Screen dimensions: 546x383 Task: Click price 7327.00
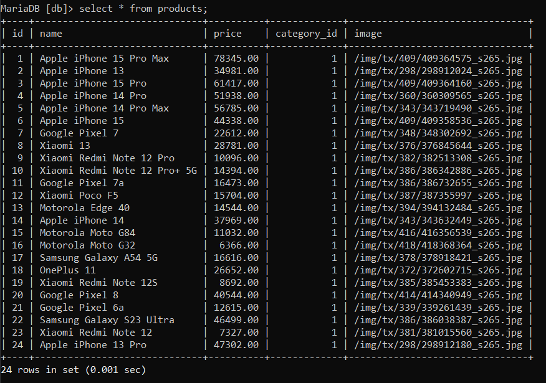pyautogui.click(x=239, y=333)
